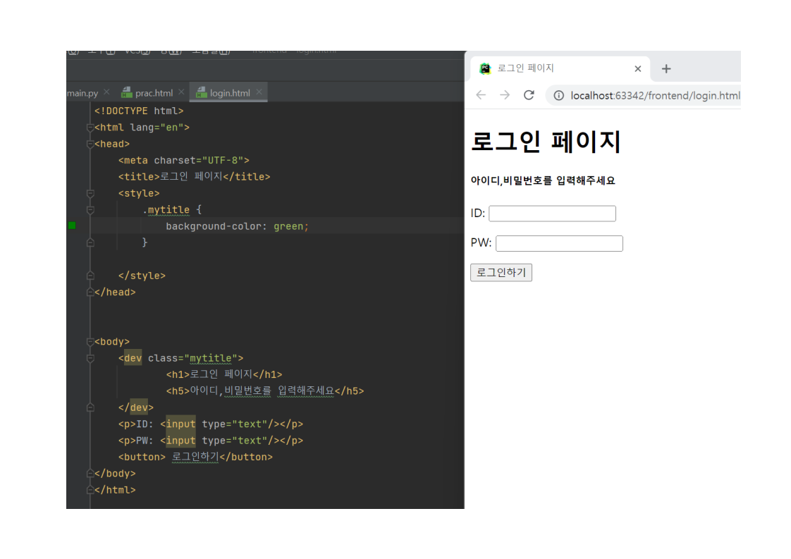Click the PyCharm favicon on the browser tab
Image resolution: width=791 pixels, height=559 pixels.
(x=485, y=68)
